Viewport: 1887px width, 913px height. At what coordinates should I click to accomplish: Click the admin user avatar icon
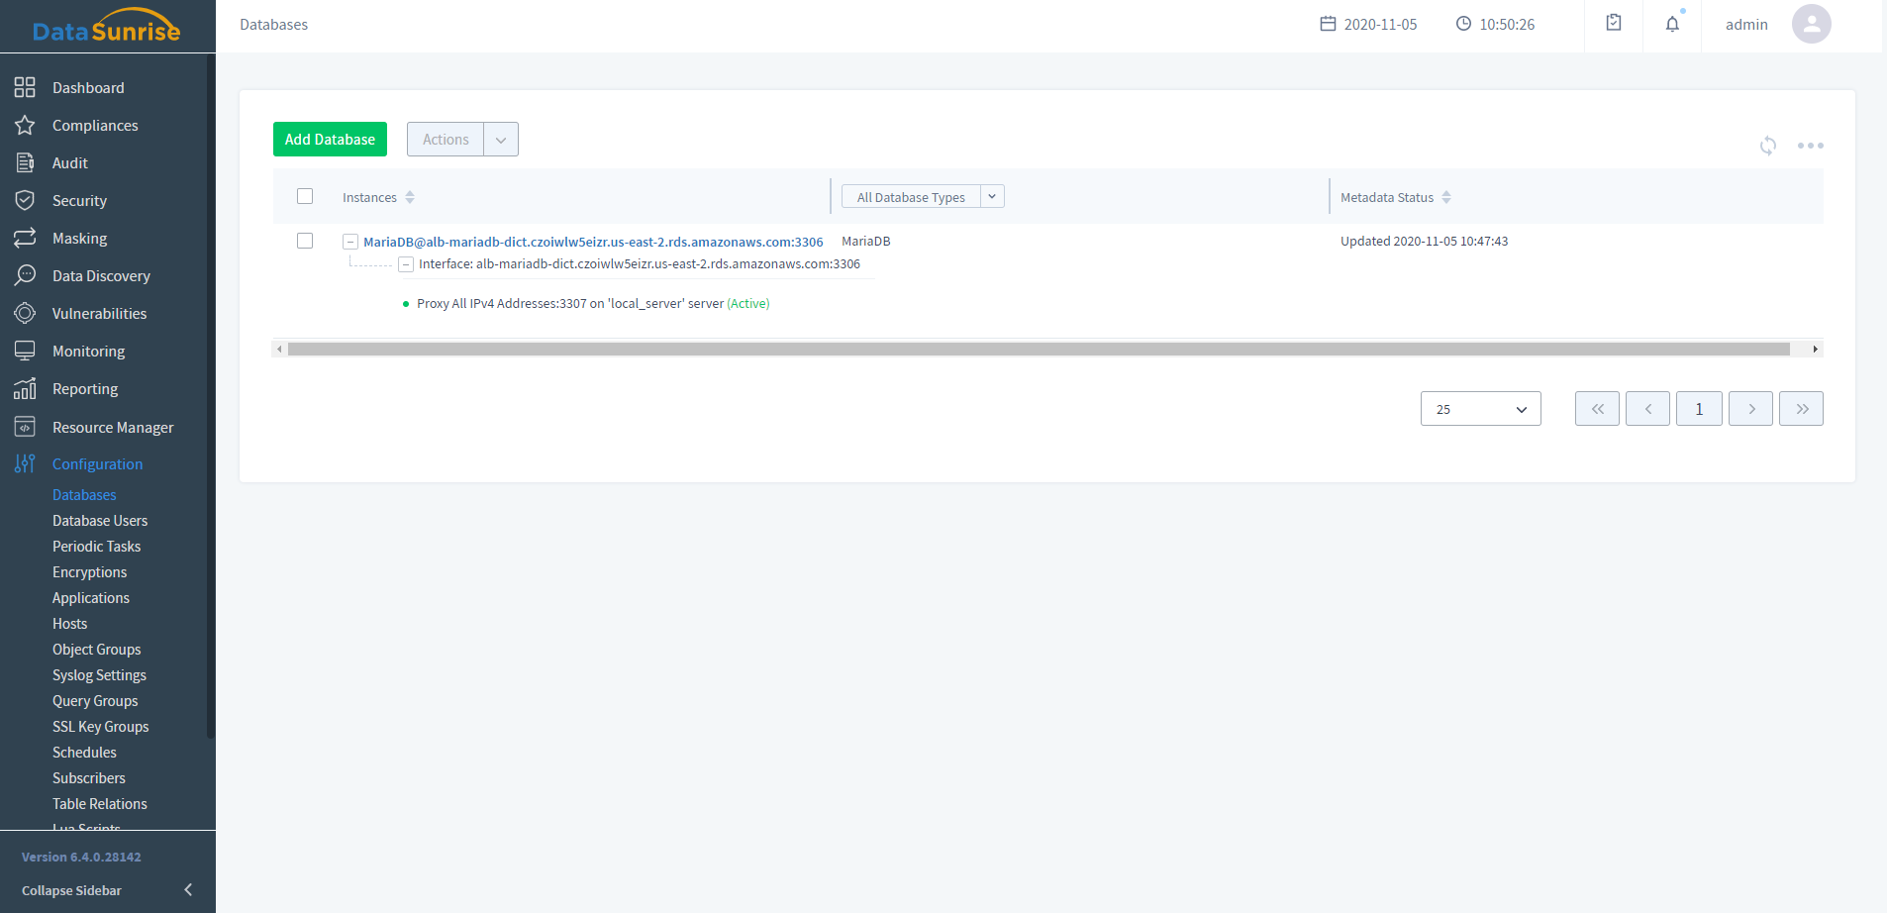(1811, 25)
